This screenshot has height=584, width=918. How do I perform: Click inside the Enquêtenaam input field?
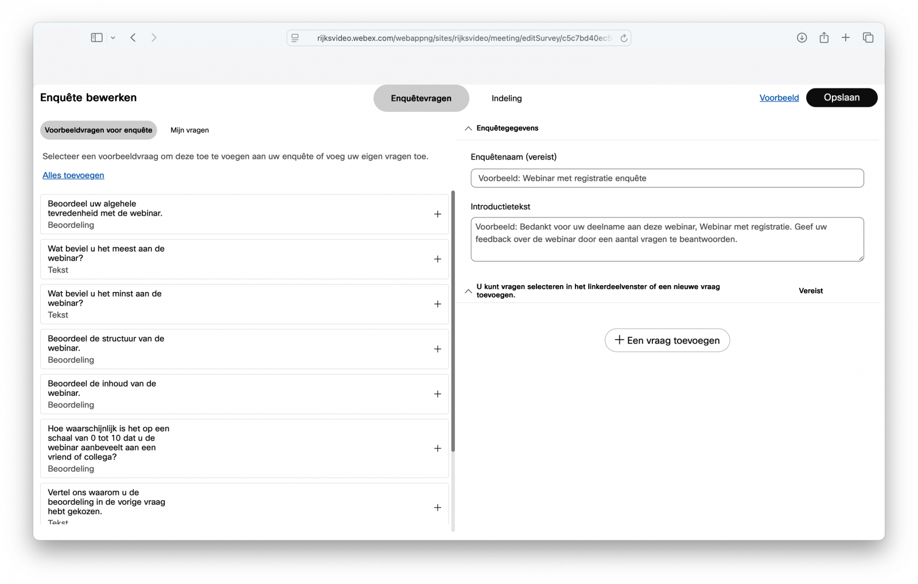[667, 178]
